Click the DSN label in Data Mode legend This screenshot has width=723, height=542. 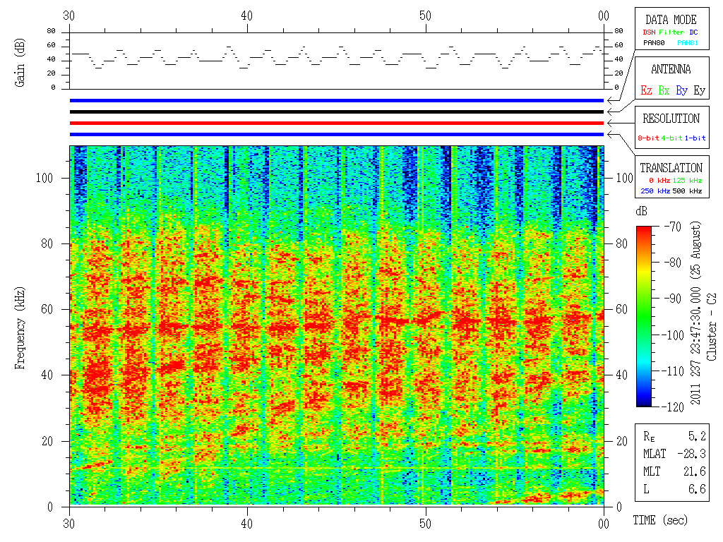[647, 32]
